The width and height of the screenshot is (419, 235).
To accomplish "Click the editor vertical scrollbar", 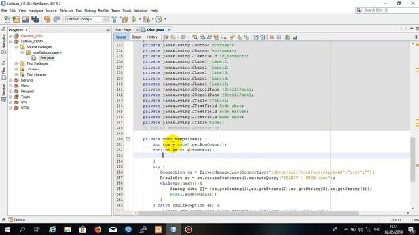I will point(413,159).
